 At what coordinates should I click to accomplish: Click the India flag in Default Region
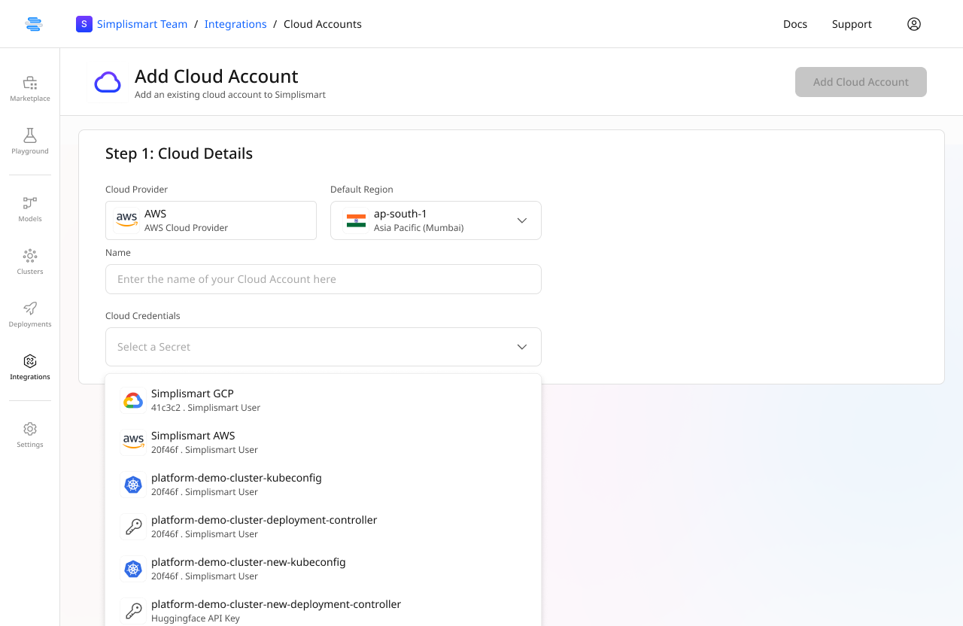tap(356, 220)
